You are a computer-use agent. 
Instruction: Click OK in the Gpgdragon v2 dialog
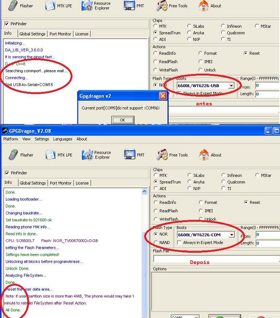123,120
